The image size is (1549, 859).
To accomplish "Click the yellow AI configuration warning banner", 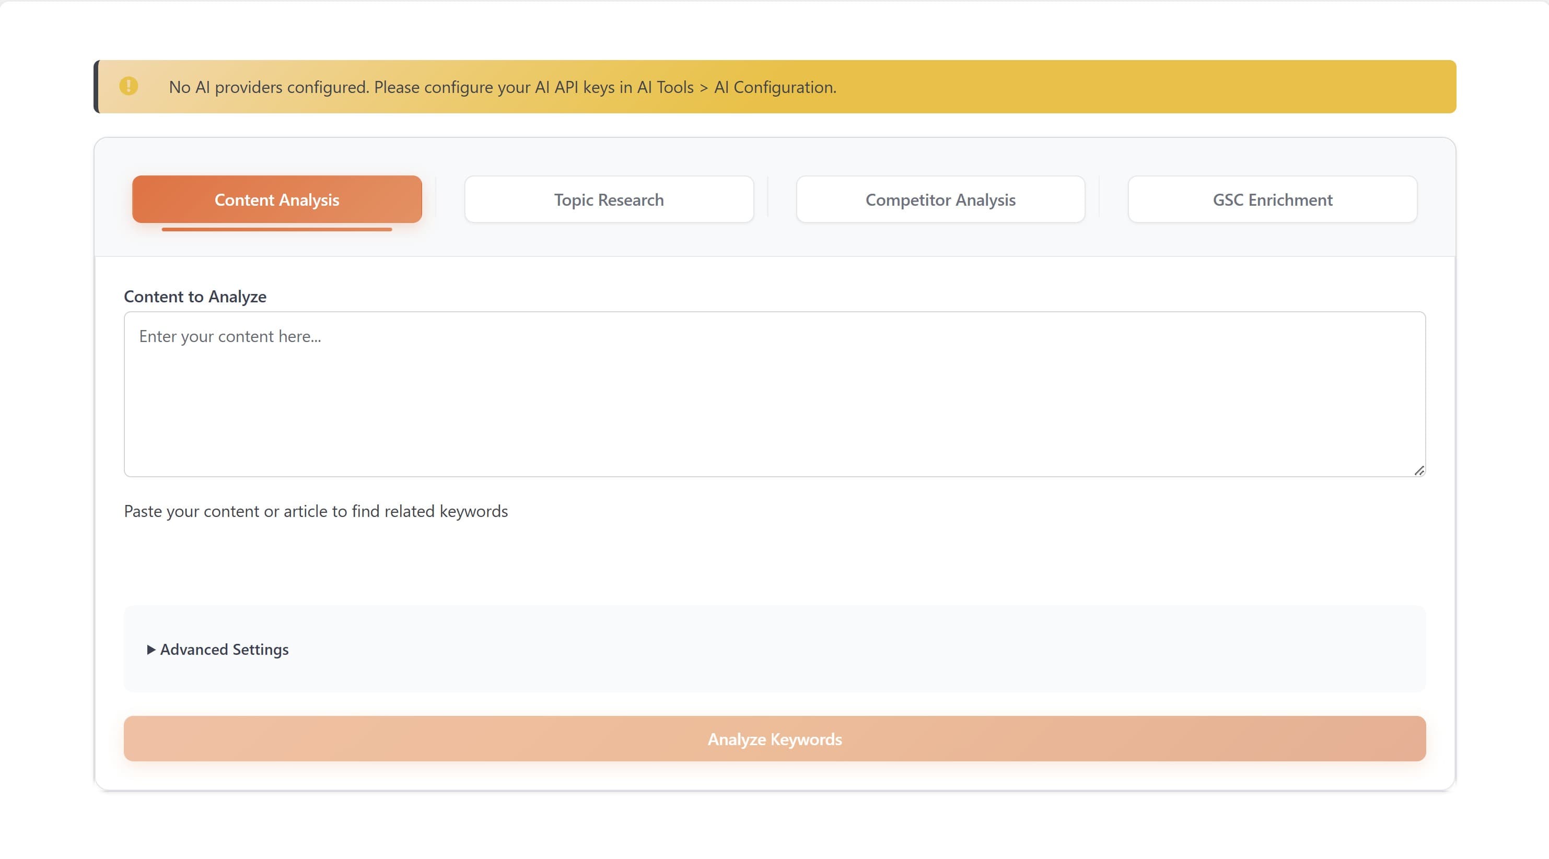I will [x=774, y=86].
